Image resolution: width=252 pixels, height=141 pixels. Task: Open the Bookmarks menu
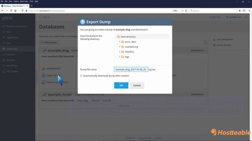[x=24, y=1]
